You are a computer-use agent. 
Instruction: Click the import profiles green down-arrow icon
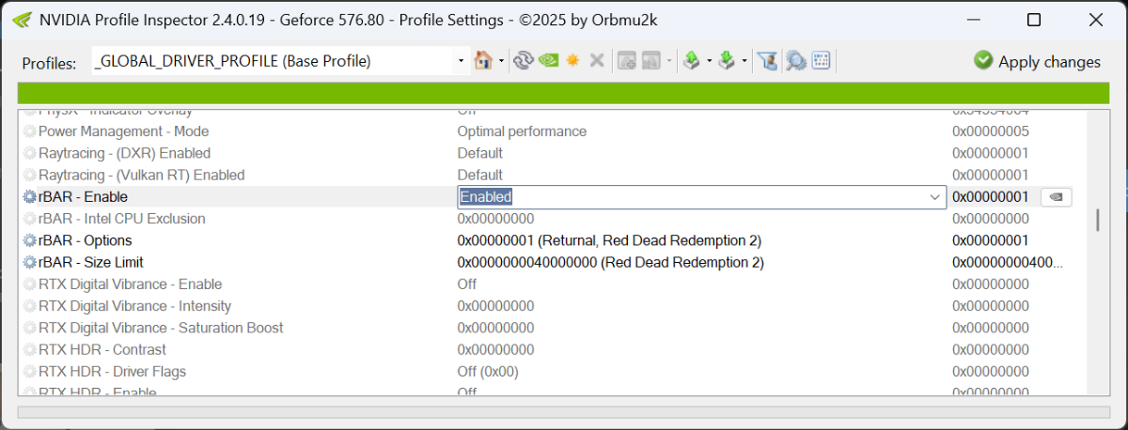[727, 60]
